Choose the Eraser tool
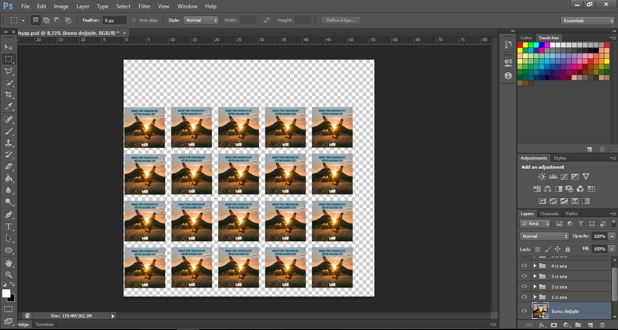This screenshot has height=330, width=618. 9,166
